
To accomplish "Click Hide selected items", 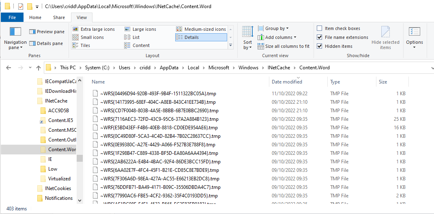I will click(x=385, y=38).
